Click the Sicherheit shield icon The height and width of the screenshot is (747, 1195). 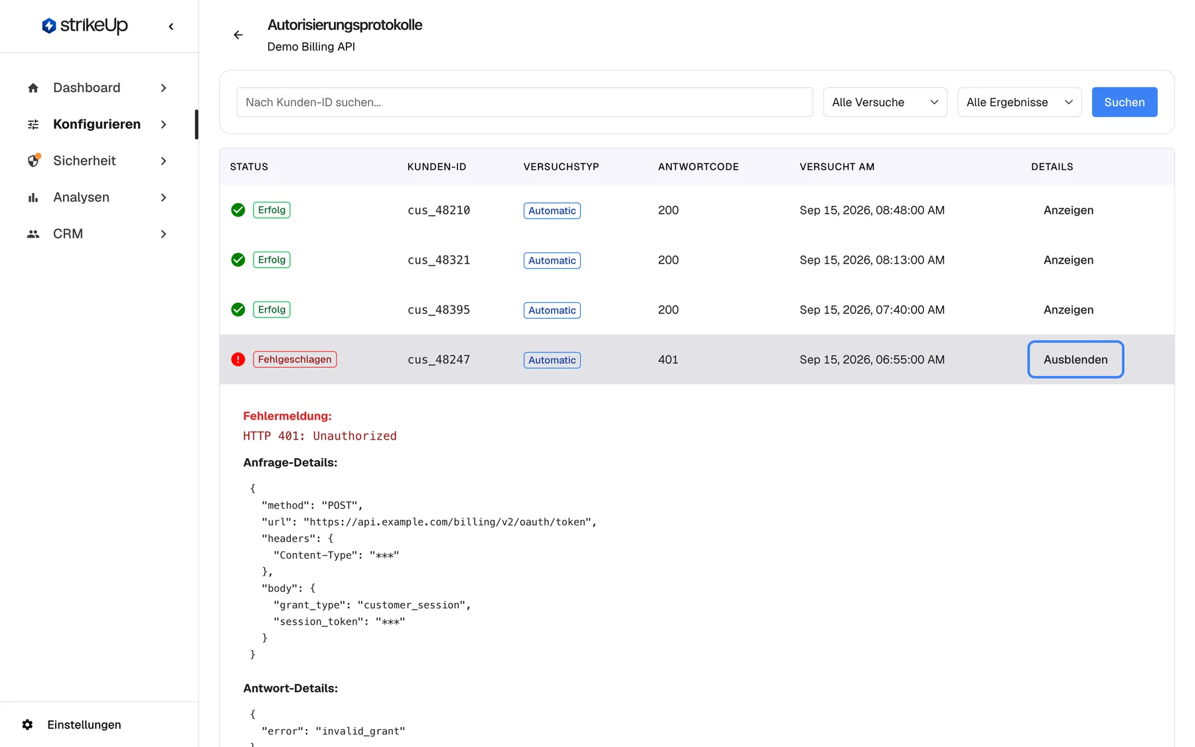click(x=33, y=161)
